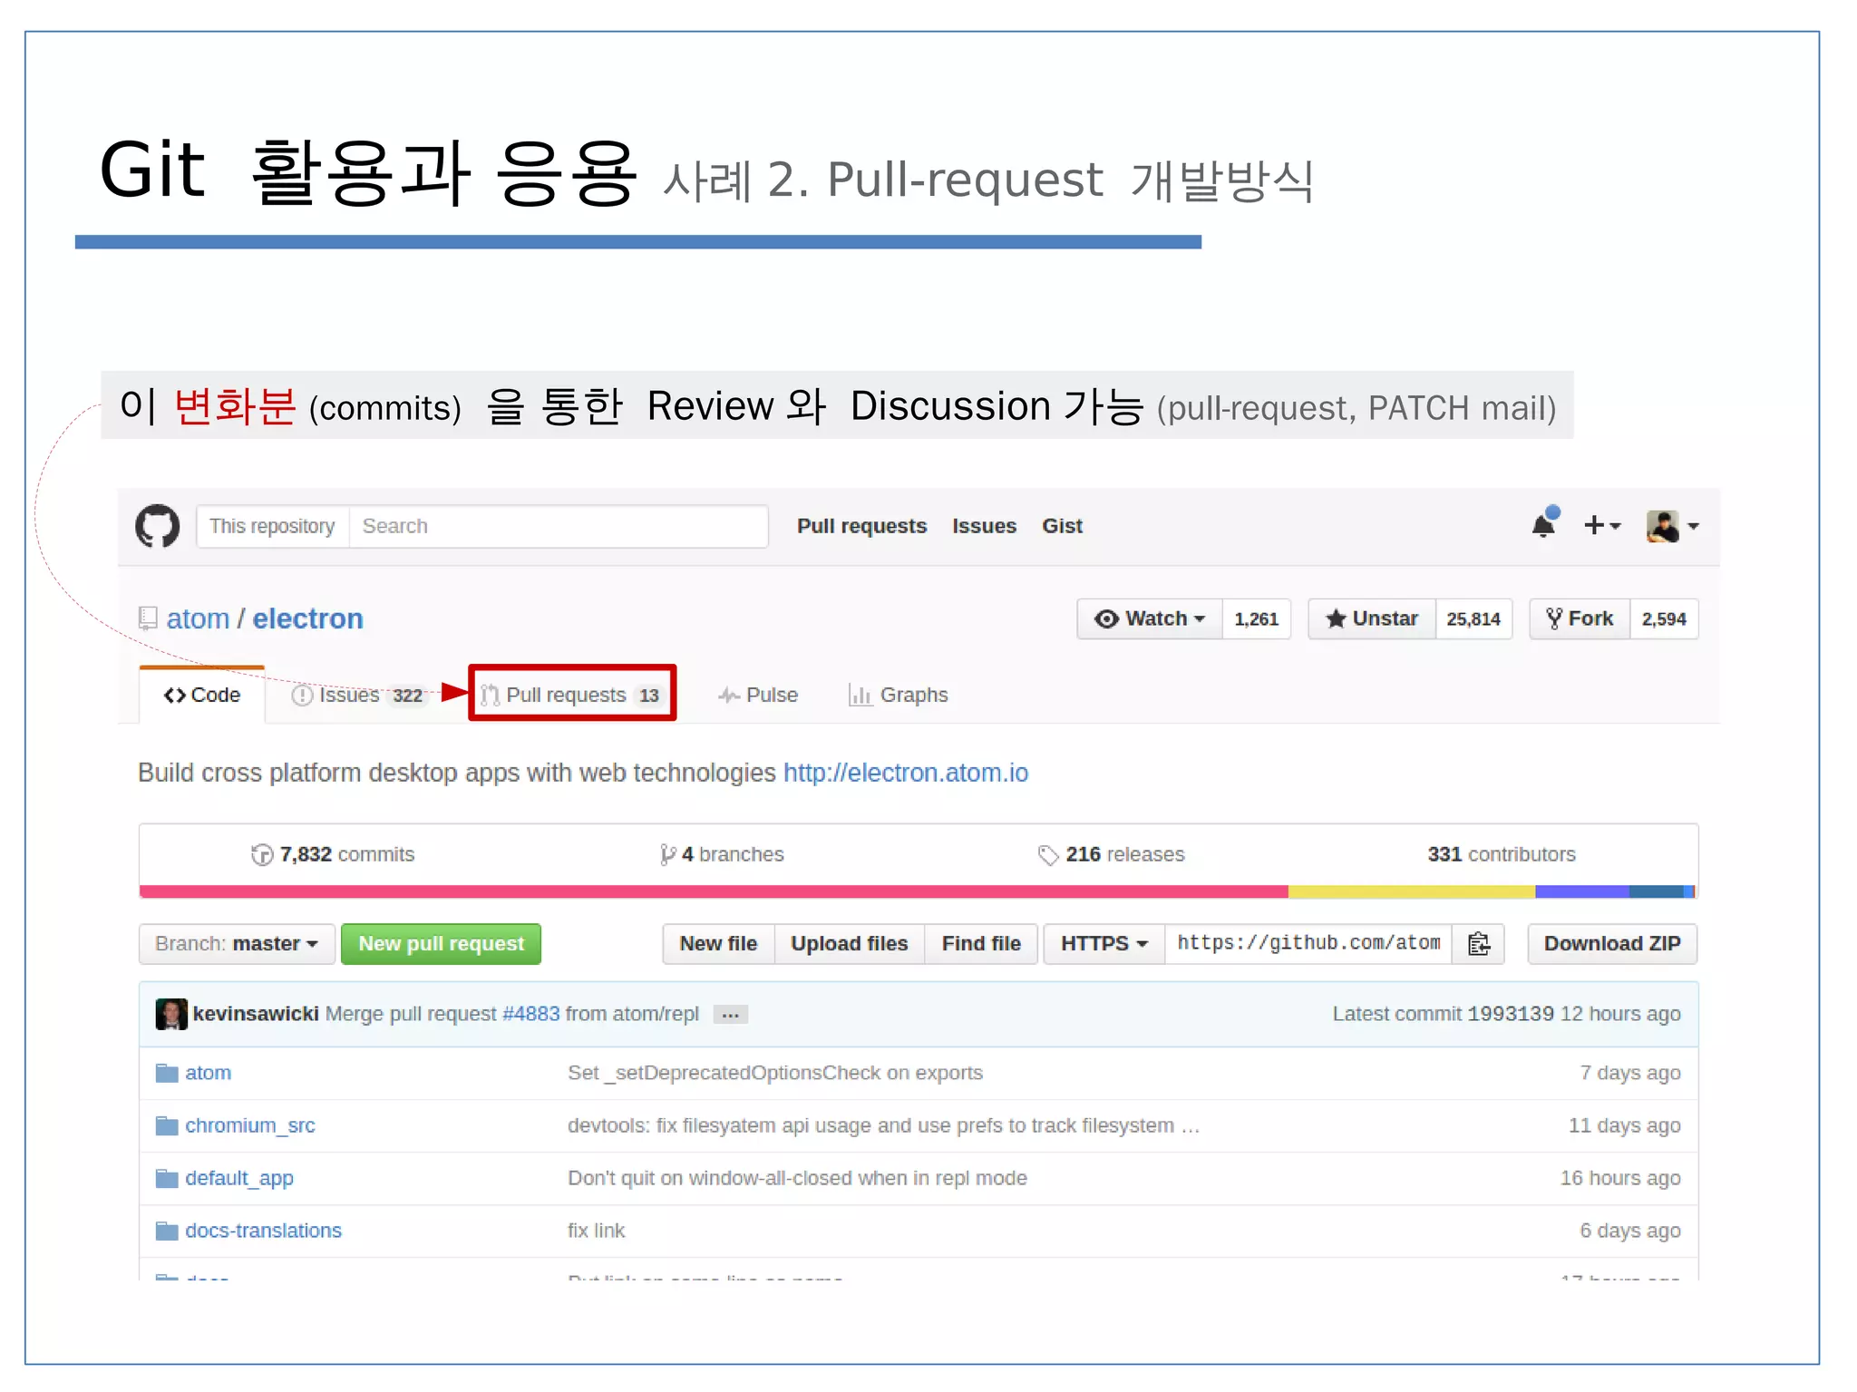Click the Issues exclamation icon
The height and width of the screenshot is (1392, 1857).
pyautogui.click(x=302, y=696)
